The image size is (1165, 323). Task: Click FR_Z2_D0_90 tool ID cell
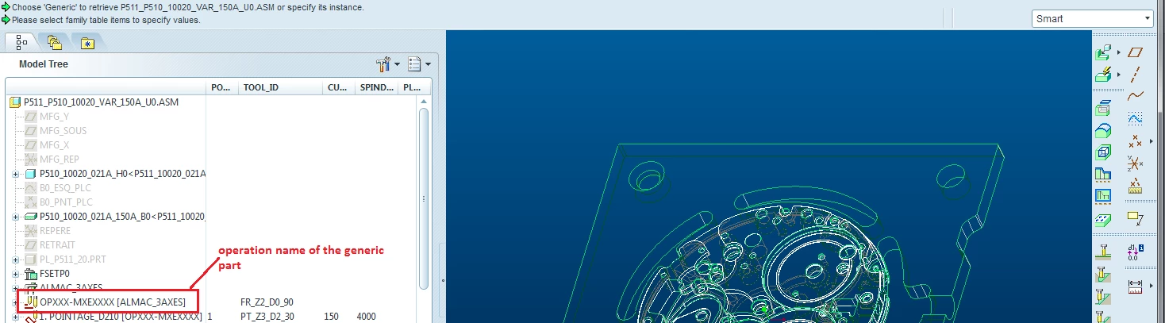pyautogui.click(x=267, y=302)
